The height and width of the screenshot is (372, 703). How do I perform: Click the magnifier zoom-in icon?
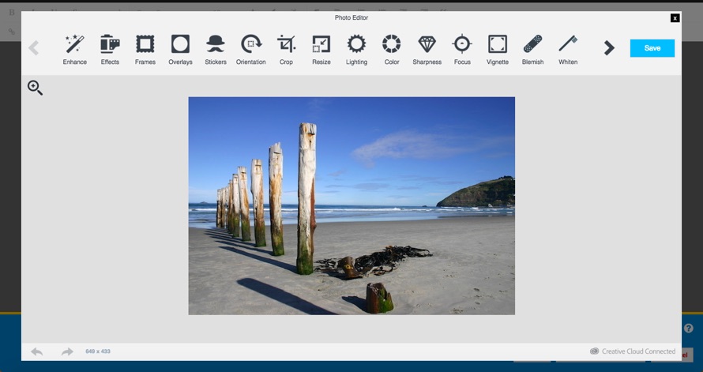[35, 88]
